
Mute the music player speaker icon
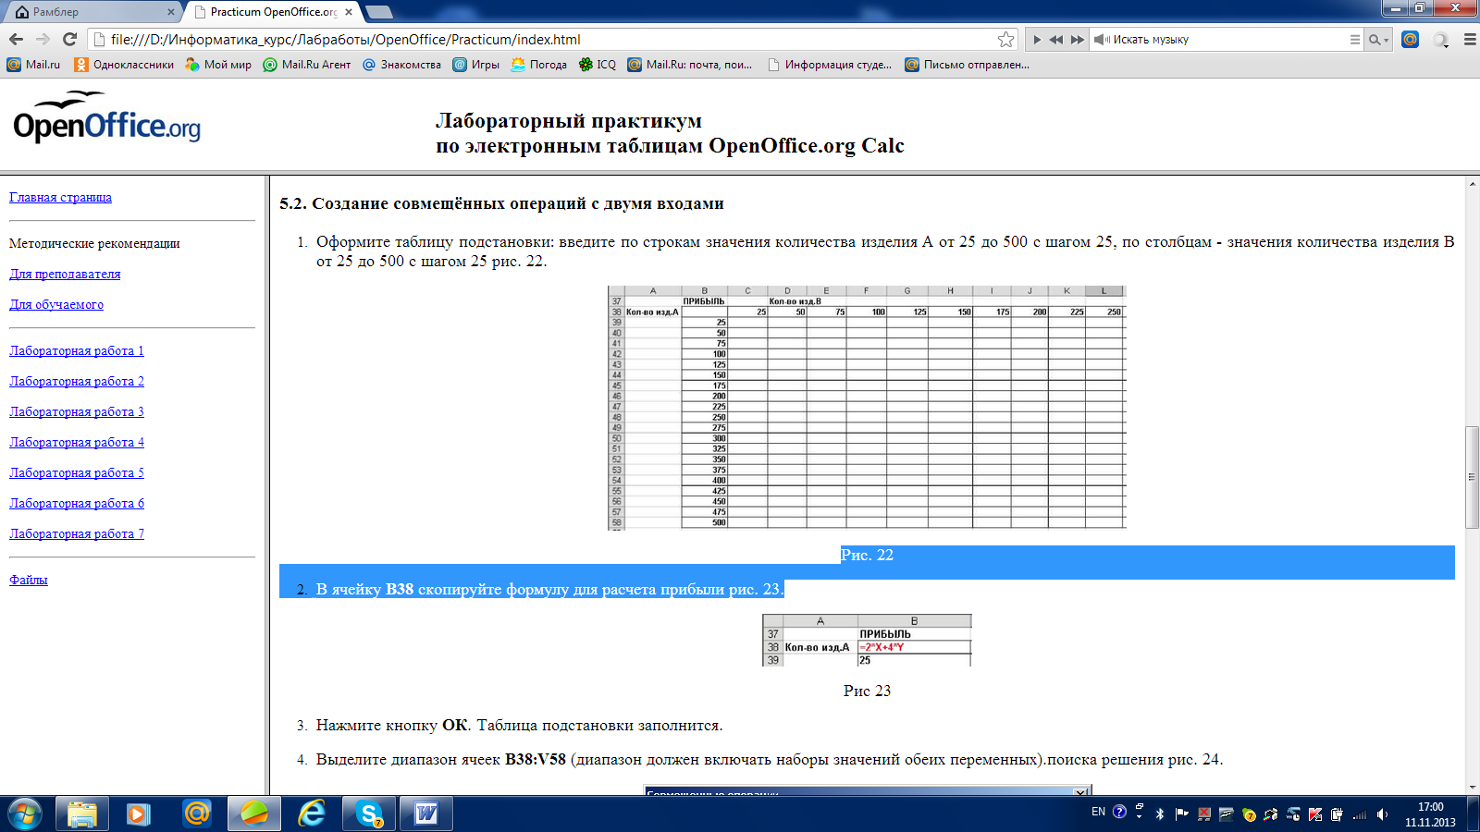(1102, 40)
